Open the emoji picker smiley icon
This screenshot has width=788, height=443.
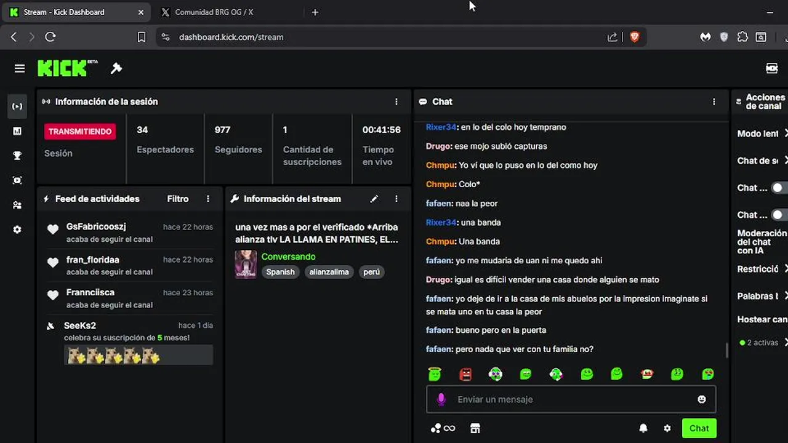[x=701, y=399]
